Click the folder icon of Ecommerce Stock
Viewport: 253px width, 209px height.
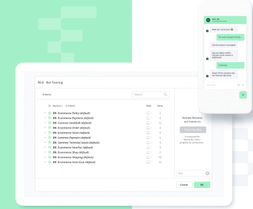[50, 132]
